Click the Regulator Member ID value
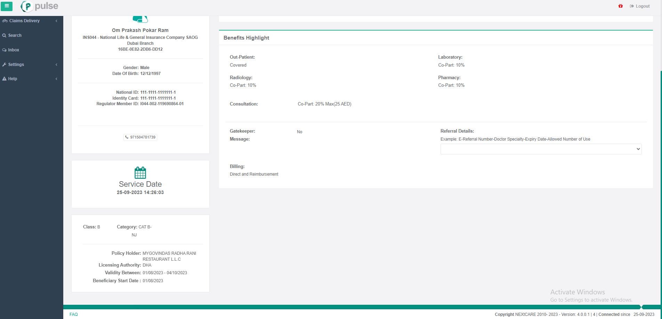The height and width of the screenshot is (319, 662). coord(162,104)
